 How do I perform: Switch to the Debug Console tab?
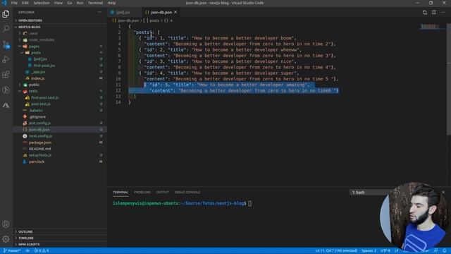[187, 192]
